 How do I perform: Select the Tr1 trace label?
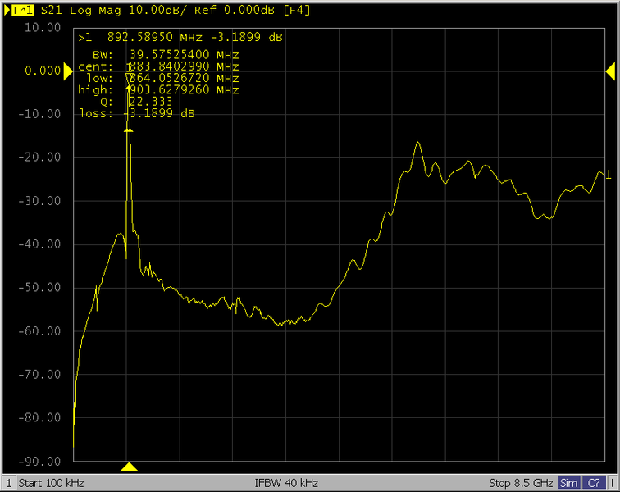[25, 11]
